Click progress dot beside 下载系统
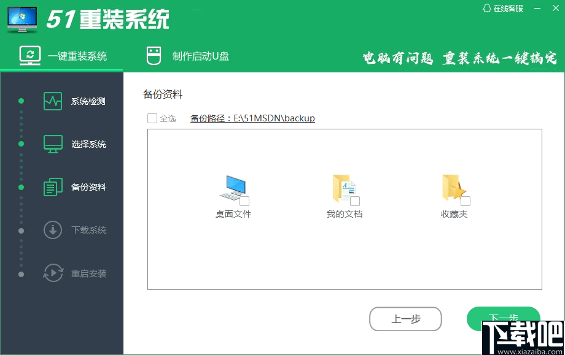 pos(21,231)
